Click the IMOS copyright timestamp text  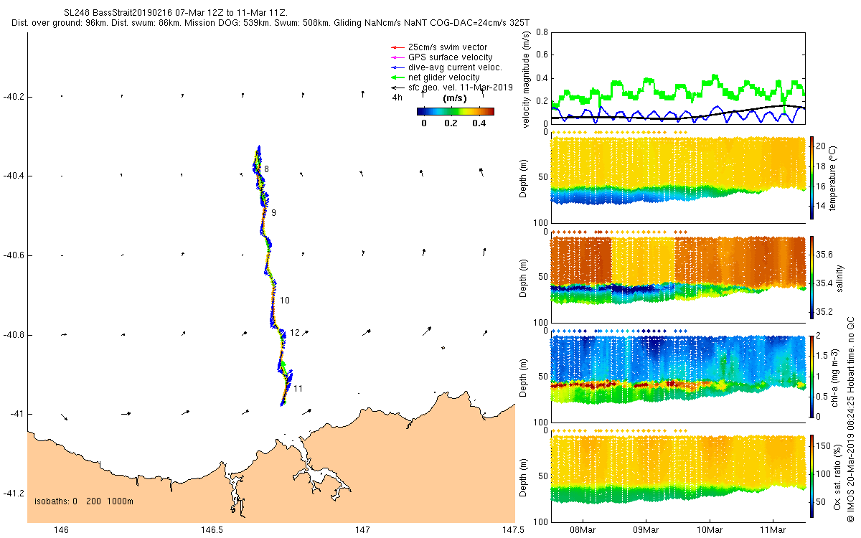(x=850, y=418)
